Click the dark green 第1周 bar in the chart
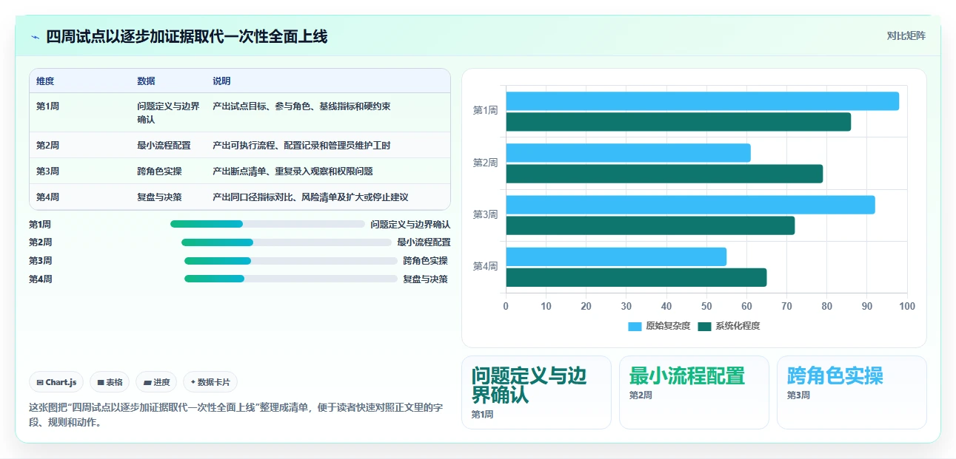The width and height of the screenshot is (956, 459). [x=678, y=122]
